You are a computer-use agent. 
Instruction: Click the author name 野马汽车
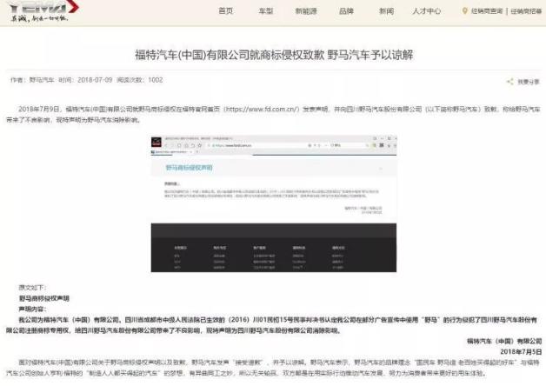[x=42, y=80]
